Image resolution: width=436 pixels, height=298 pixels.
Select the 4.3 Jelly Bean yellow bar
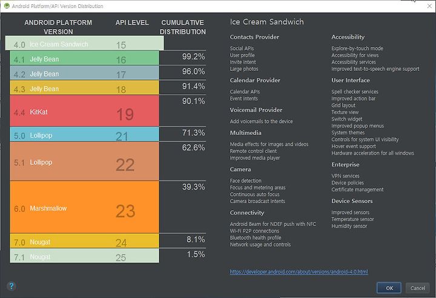(x=85, y=88)
